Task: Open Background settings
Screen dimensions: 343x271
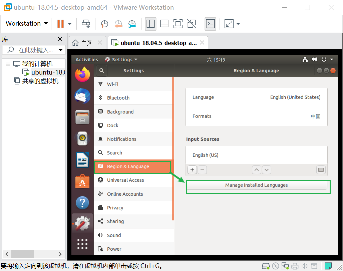Action: click(x=133, y=112)
